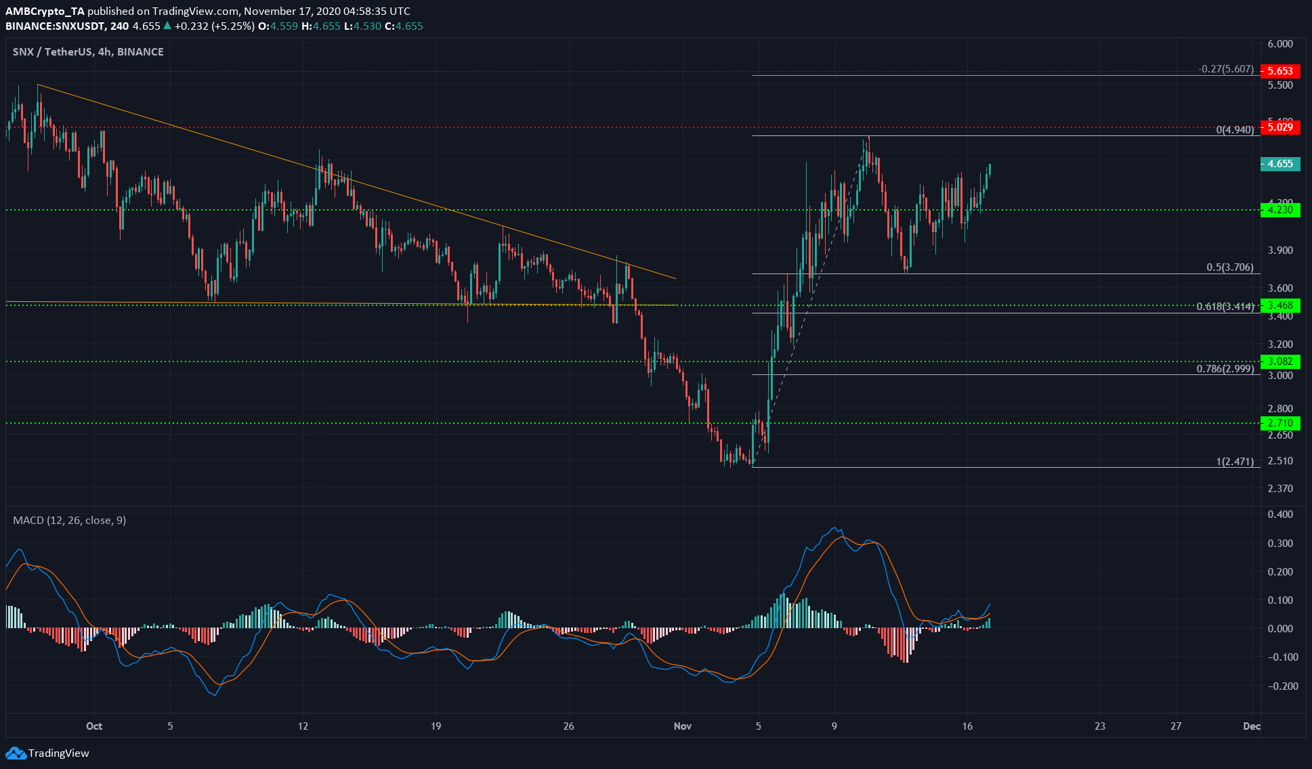The image size is (1312, 769).
Task: Click the latest green candle near 4.655
Action: (x=990, y=169)
